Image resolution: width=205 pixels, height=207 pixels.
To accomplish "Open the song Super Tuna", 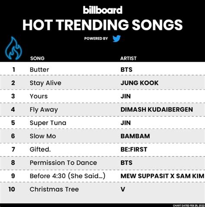I will tap(48, 123).
